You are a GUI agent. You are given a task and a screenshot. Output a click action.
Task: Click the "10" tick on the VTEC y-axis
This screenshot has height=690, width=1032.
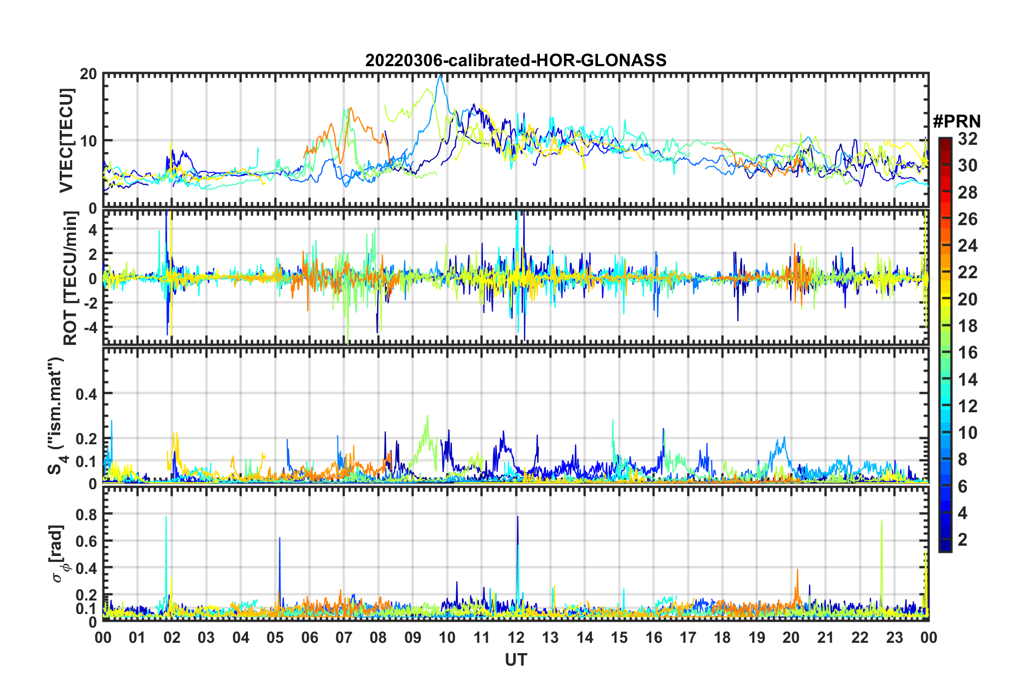[88, 141]
